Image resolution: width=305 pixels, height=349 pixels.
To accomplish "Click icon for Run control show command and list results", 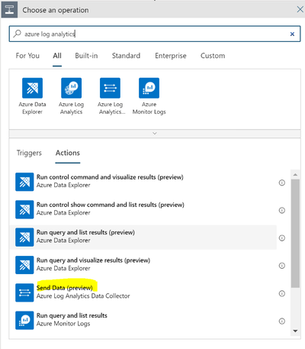I will [24, 209].
